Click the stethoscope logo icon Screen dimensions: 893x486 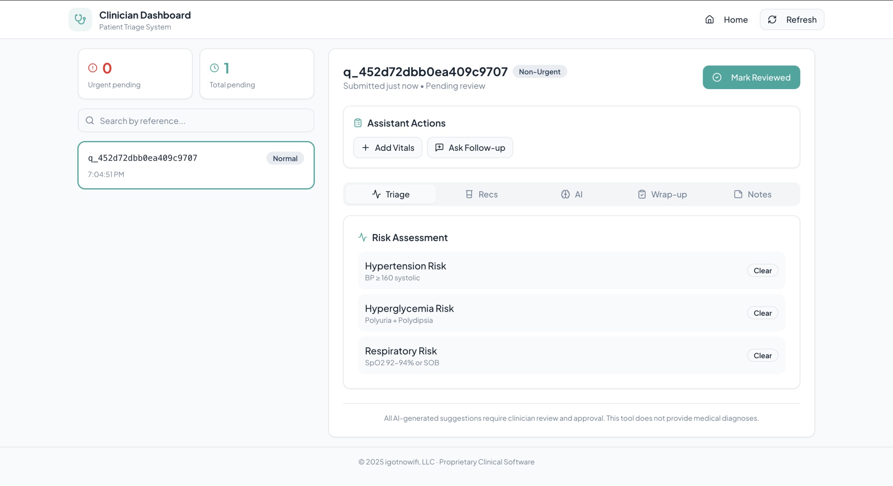80,19
